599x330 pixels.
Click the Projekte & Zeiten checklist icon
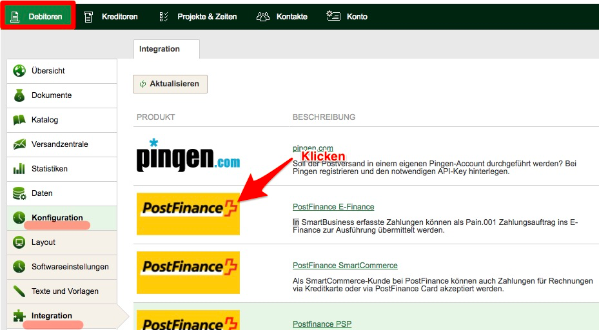164,17
